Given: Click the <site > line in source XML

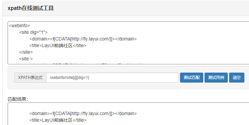Looking at the screenshot, I should point(26,59).
